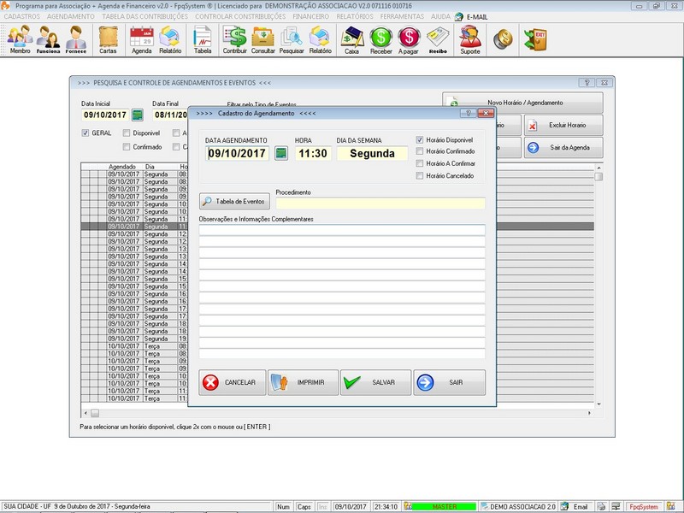The height and width of the screenshot is (513, 684).
Task: Click Novo Horário / Agendamento button
Action: click(x=522, y=103)
